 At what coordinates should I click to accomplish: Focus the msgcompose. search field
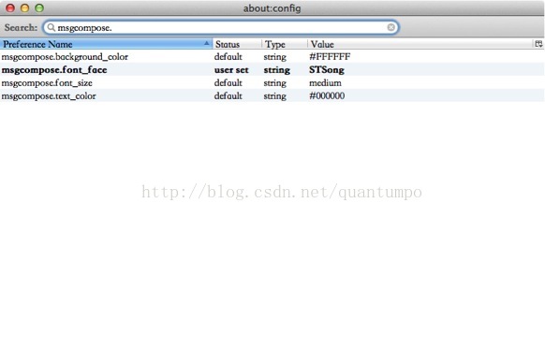(221, 27)
